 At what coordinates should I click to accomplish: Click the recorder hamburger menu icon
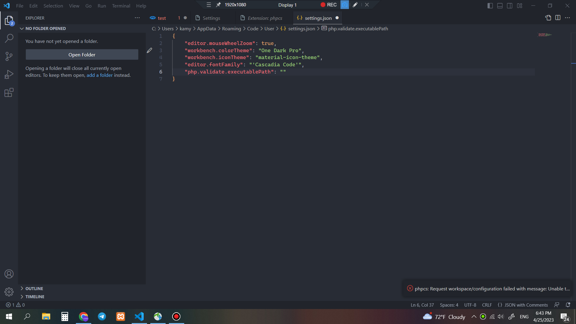click(x=209, y=5)
